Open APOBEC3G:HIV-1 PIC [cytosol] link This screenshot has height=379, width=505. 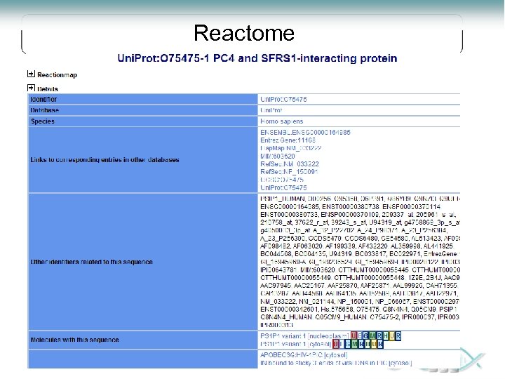click(x=304, y=355)
